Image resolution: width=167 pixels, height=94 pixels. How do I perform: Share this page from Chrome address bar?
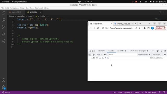pos(136,28)
